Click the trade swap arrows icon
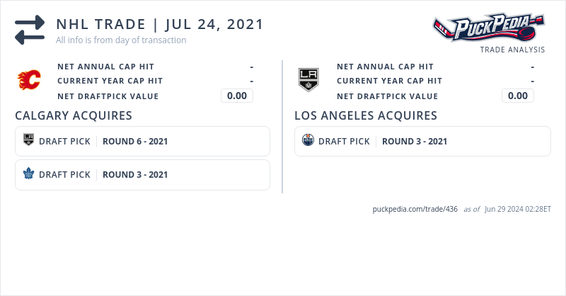 tap(30, 30)
